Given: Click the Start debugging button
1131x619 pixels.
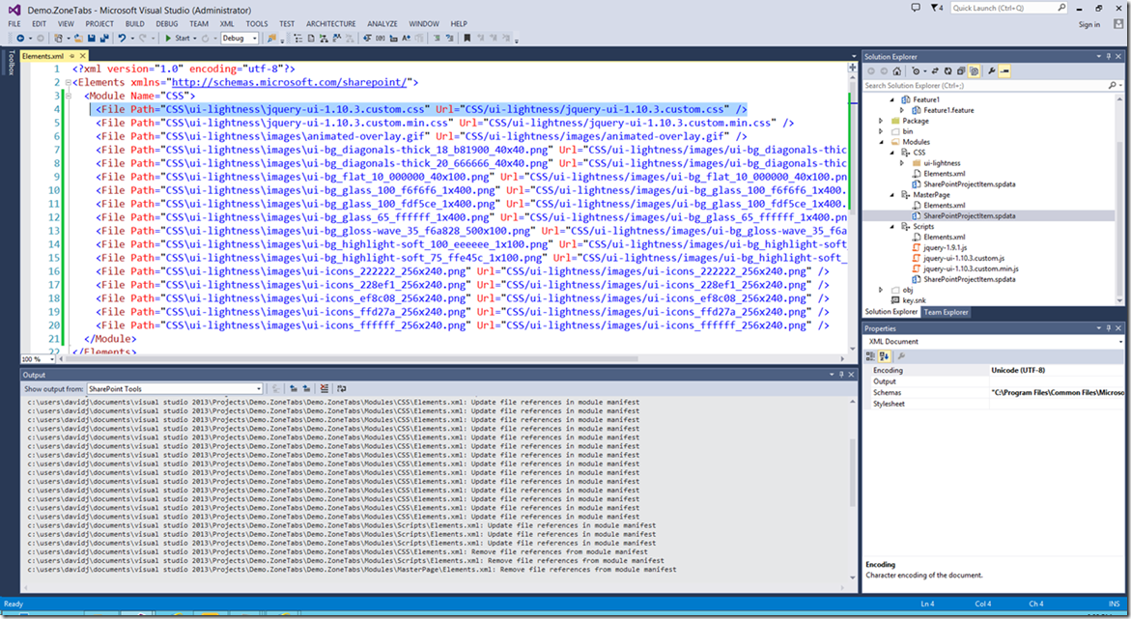Looking at the screenshot, I should 178,39.
